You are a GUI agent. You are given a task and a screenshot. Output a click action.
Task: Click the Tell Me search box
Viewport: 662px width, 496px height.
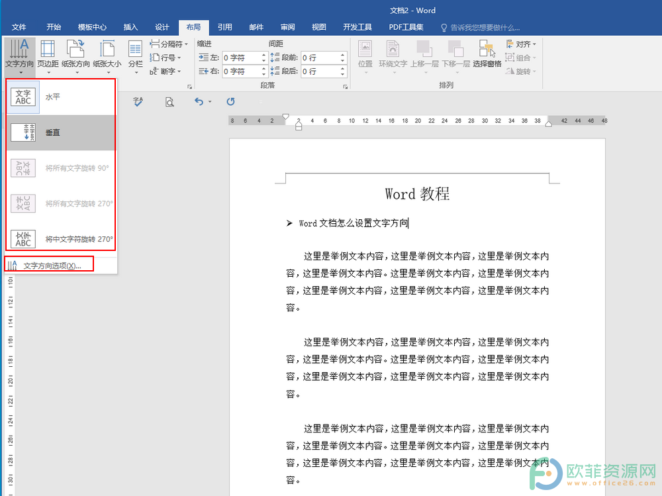tap(481, 27)
